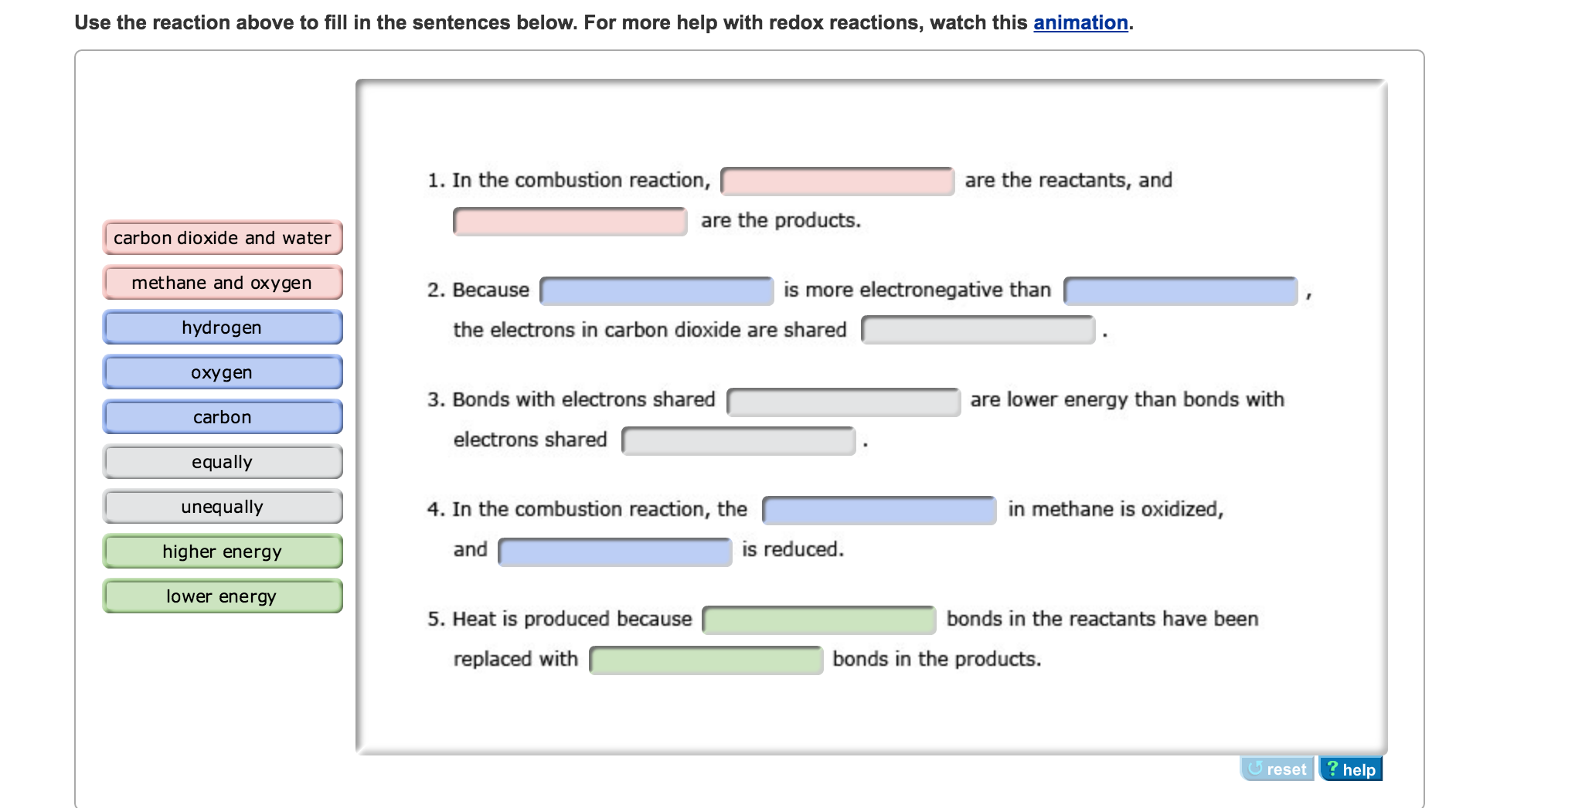Viewport: 1575px width, 808px height.
Task: Select the "equally" answer tile
Action: point(222,462)
